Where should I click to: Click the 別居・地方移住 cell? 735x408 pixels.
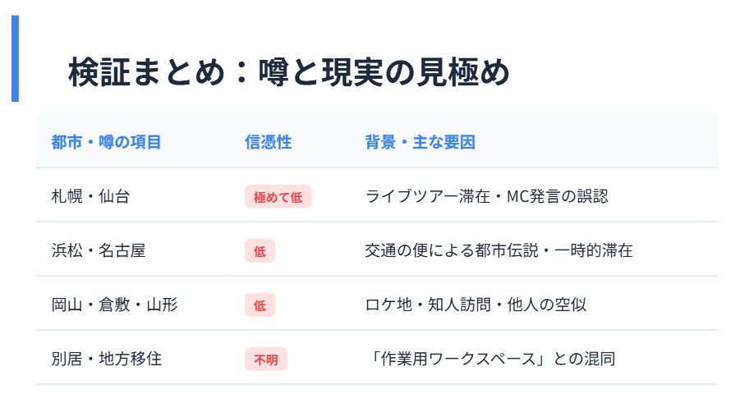click(106, 359)
